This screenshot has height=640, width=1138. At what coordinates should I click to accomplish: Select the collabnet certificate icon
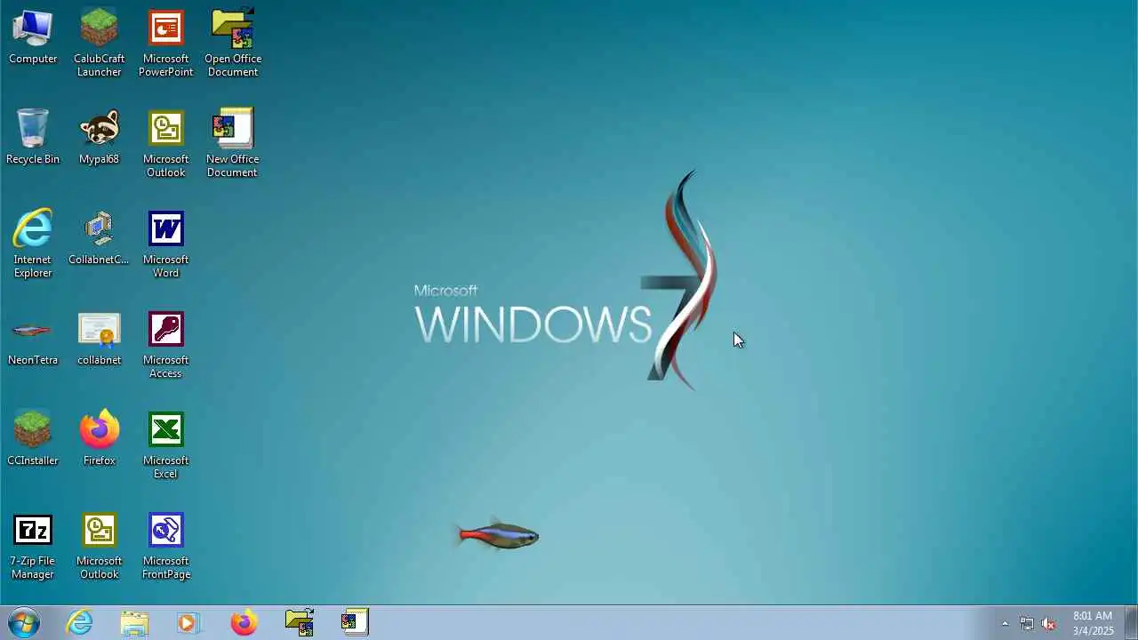click(99, 338)
